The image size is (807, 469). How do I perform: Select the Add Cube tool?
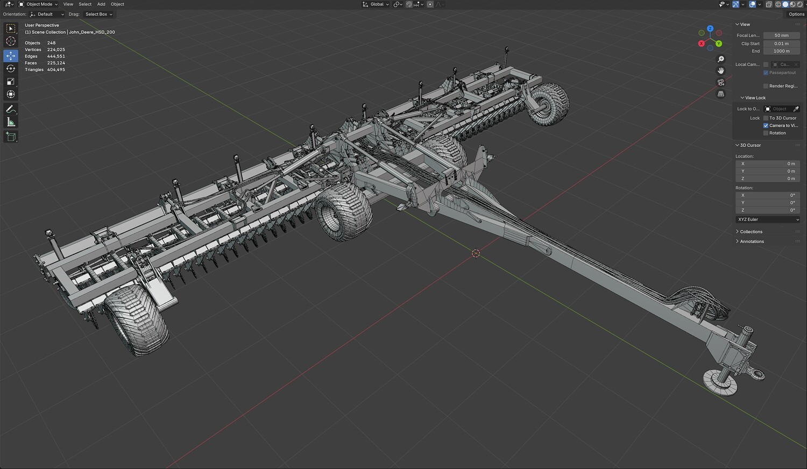coord(11,137)
